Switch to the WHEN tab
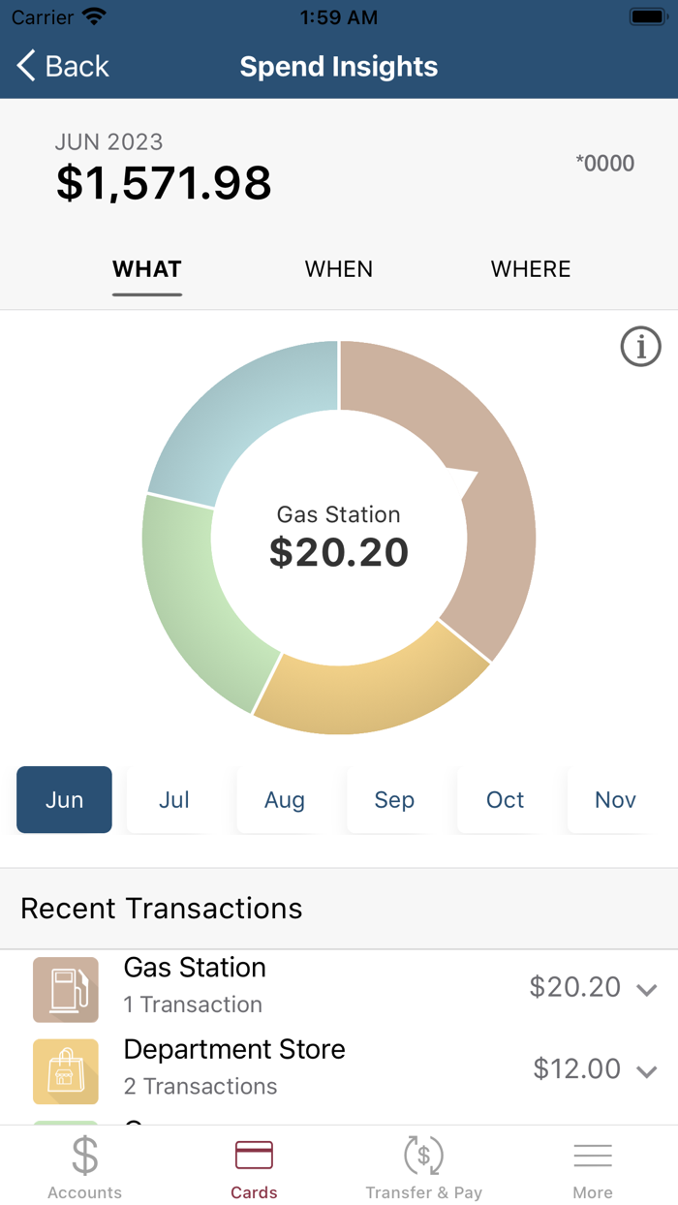This screenshot has height=1205, width=678. [338, 269]
